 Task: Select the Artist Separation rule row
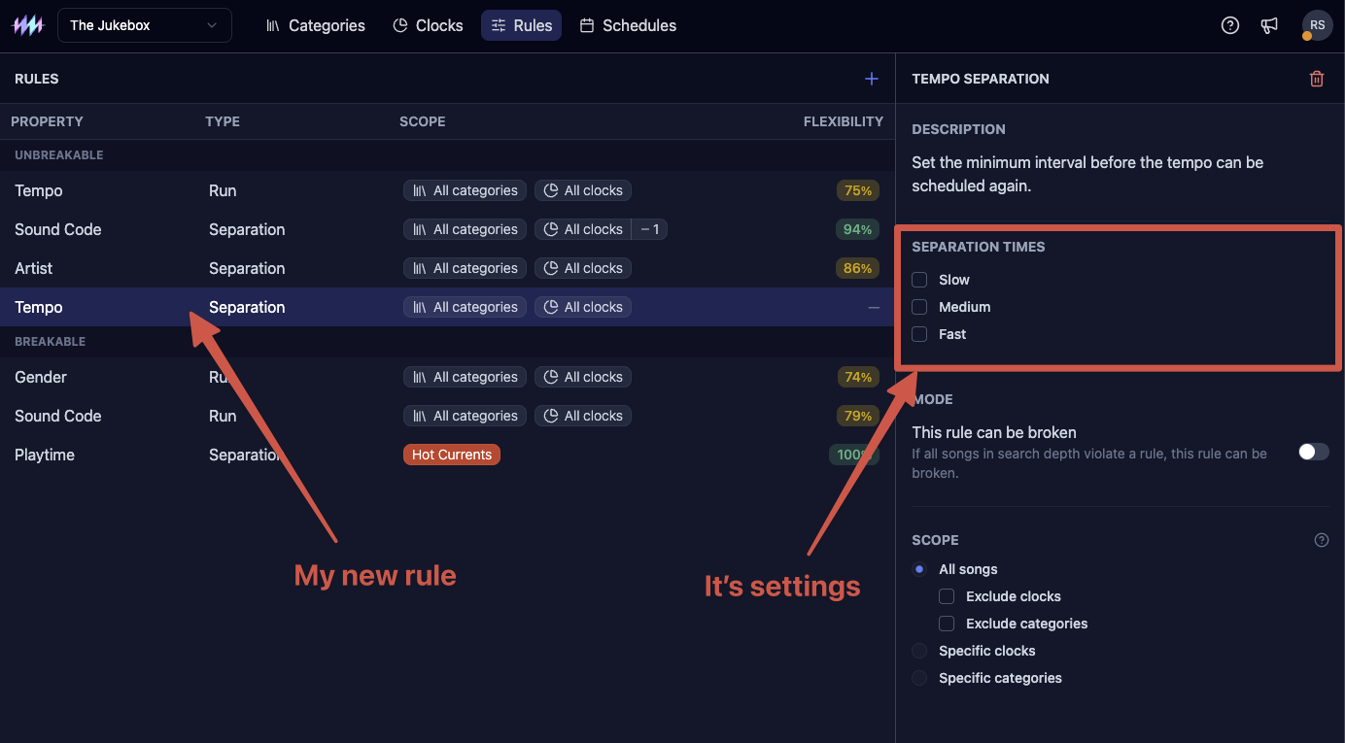(x=447, y=268)
